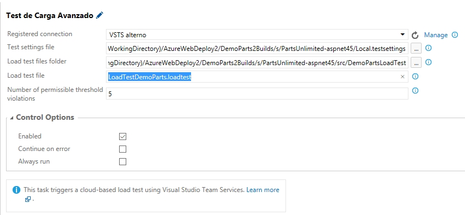Click the threshold violations field showing 5

(257, 94)
